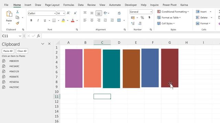Apply Percent Style

click(x=142, y=17)
